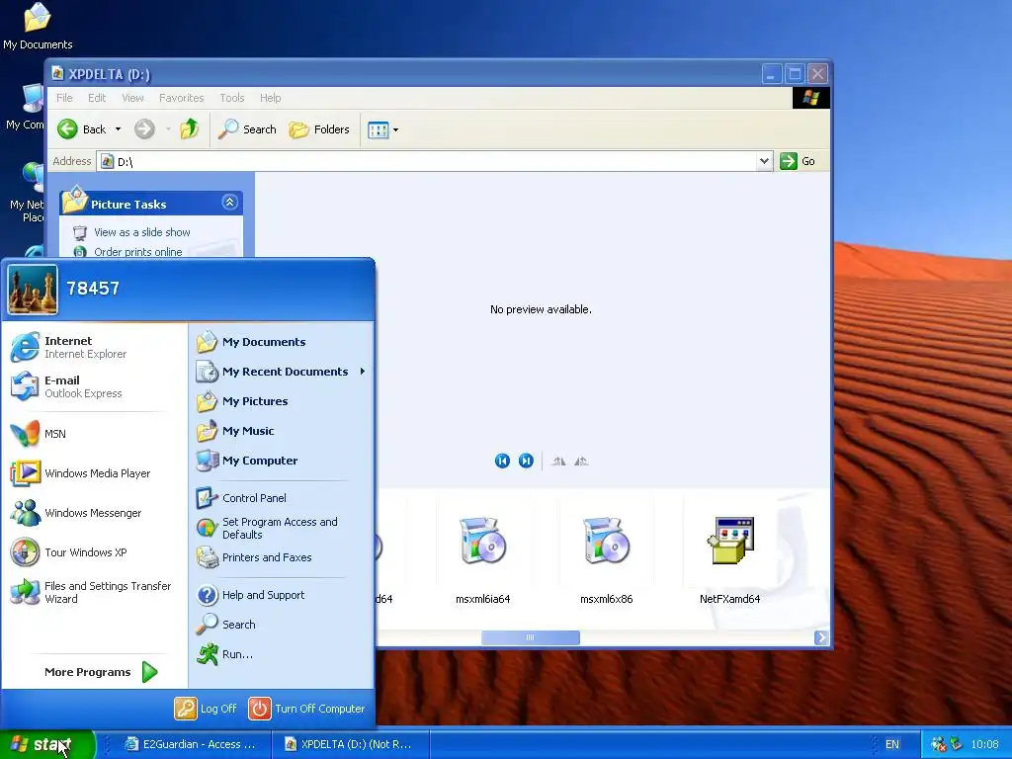Open the Tools menu
The image size is (1012, 759).
point(231,98)
